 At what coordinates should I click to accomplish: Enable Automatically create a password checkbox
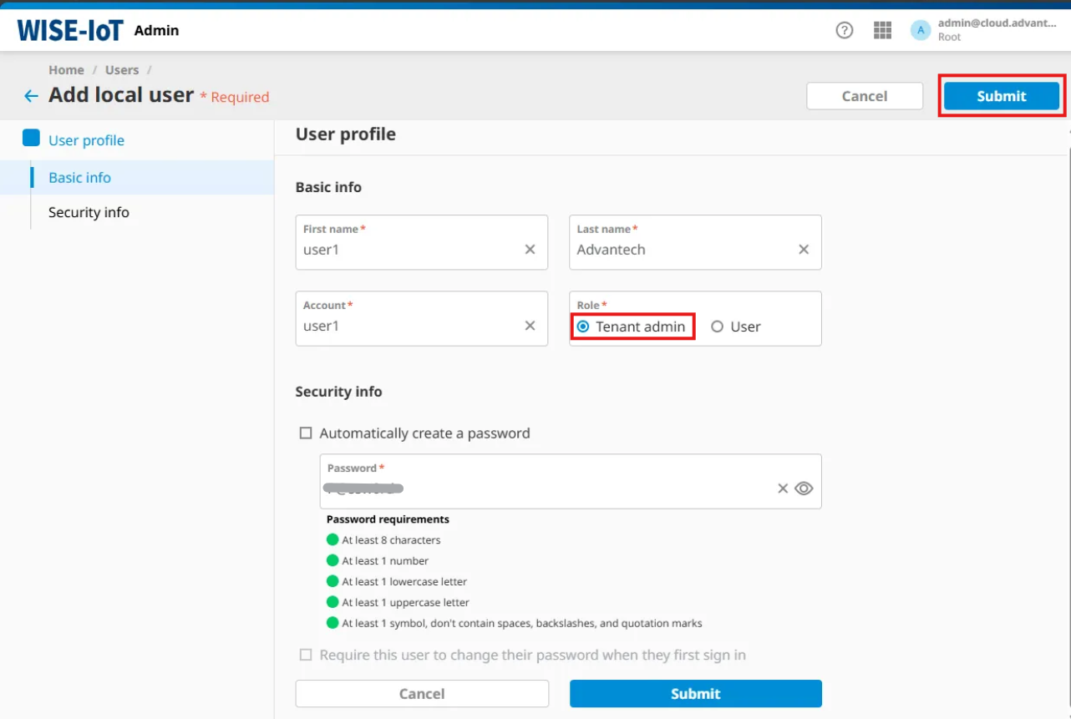(306, 433)
